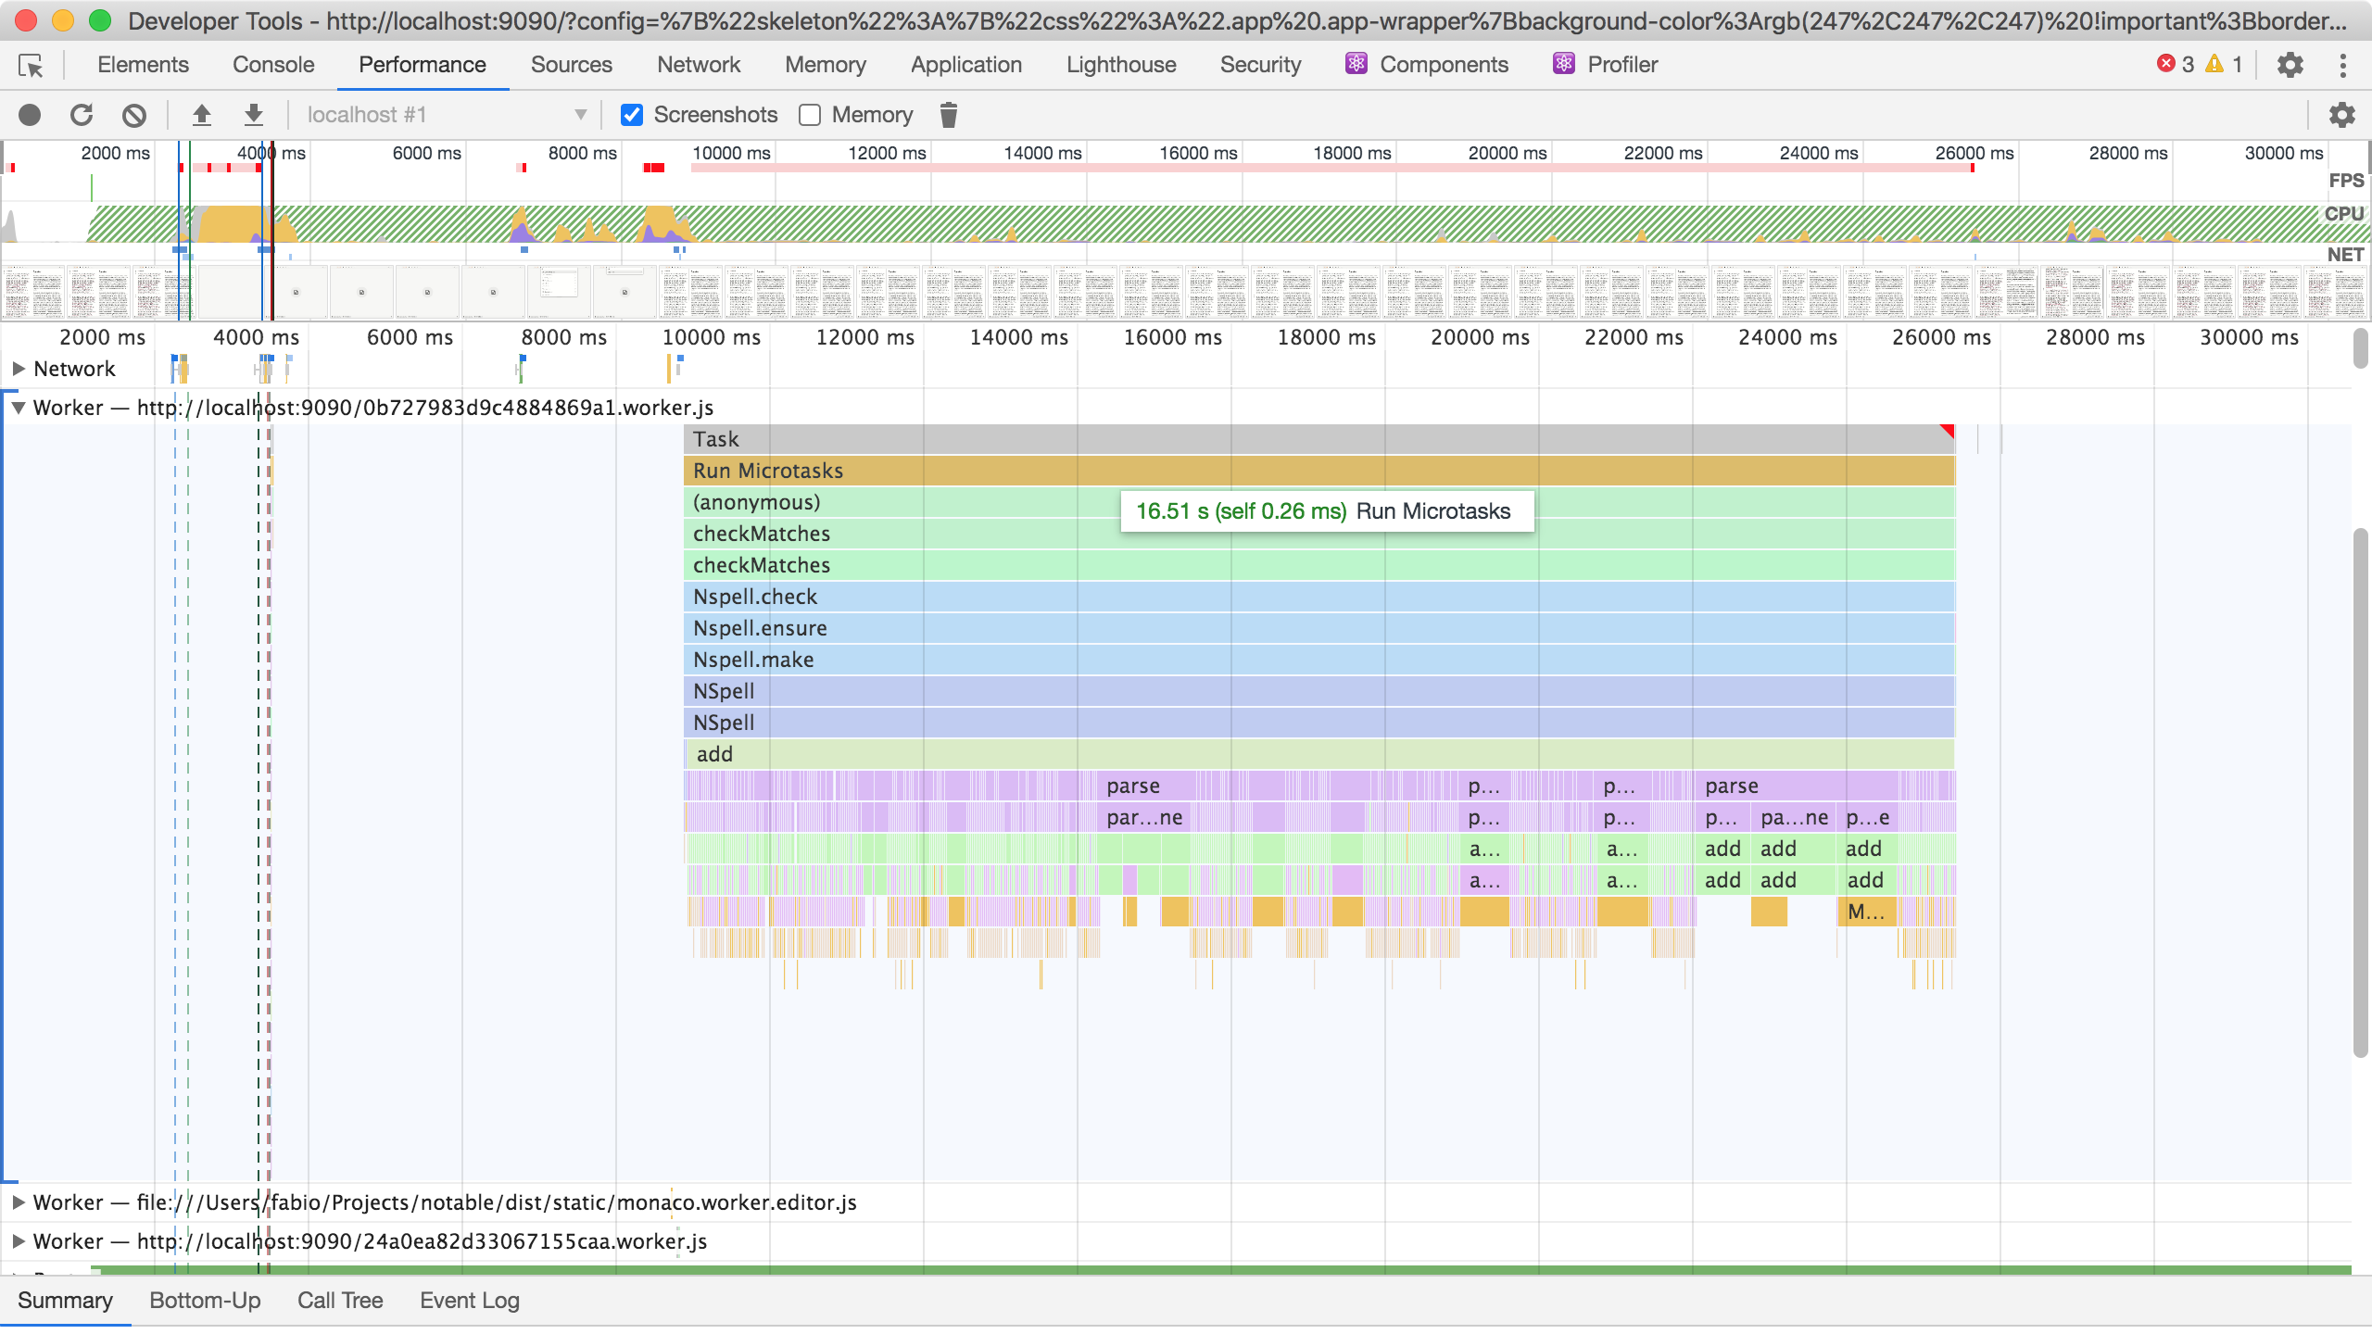Open the Bottom-Up tab

pyautogui.click(x=205, y=1301)
